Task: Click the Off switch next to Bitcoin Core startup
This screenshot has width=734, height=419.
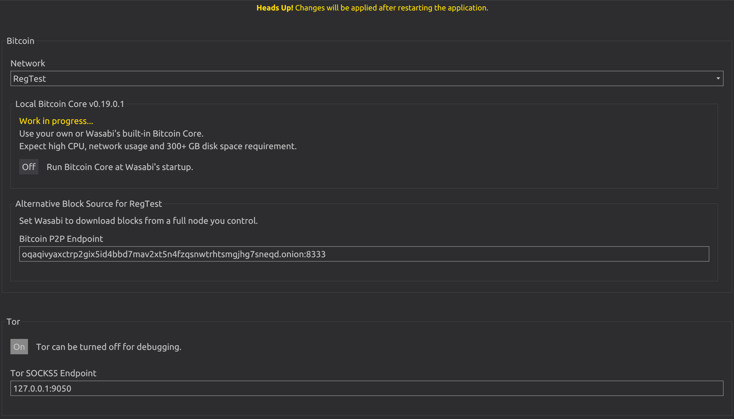Action: point(29,167)
